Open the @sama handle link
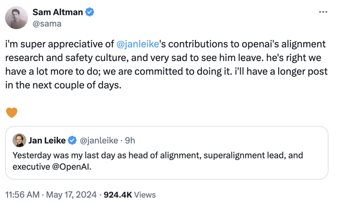This screenshot has width=337, height=207. click(47, 24)
